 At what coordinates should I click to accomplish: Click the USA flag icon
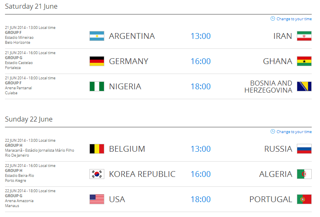[97, 199]
